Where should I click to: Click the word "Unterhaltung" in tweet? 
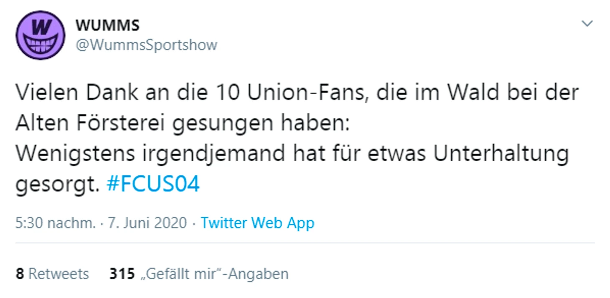pyautogui.click(x=501, y=154)
